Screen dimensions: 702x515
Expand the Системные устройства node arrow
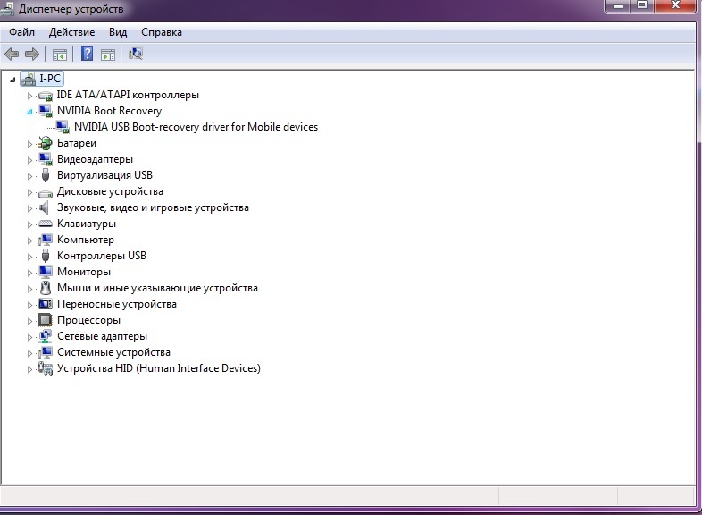[x=29, y=354]
